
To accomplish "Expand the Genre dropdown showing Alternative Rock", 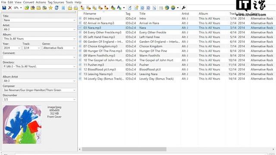I will click(x=74, y=48).
